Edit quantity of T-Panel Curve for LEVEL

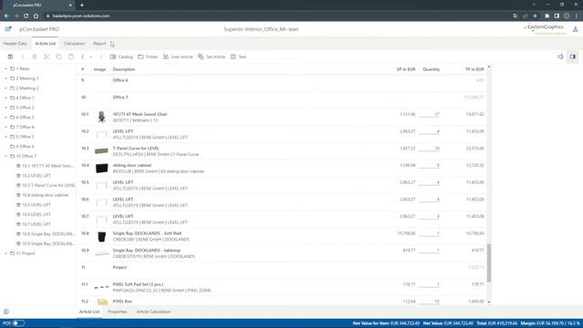point(429,149)
